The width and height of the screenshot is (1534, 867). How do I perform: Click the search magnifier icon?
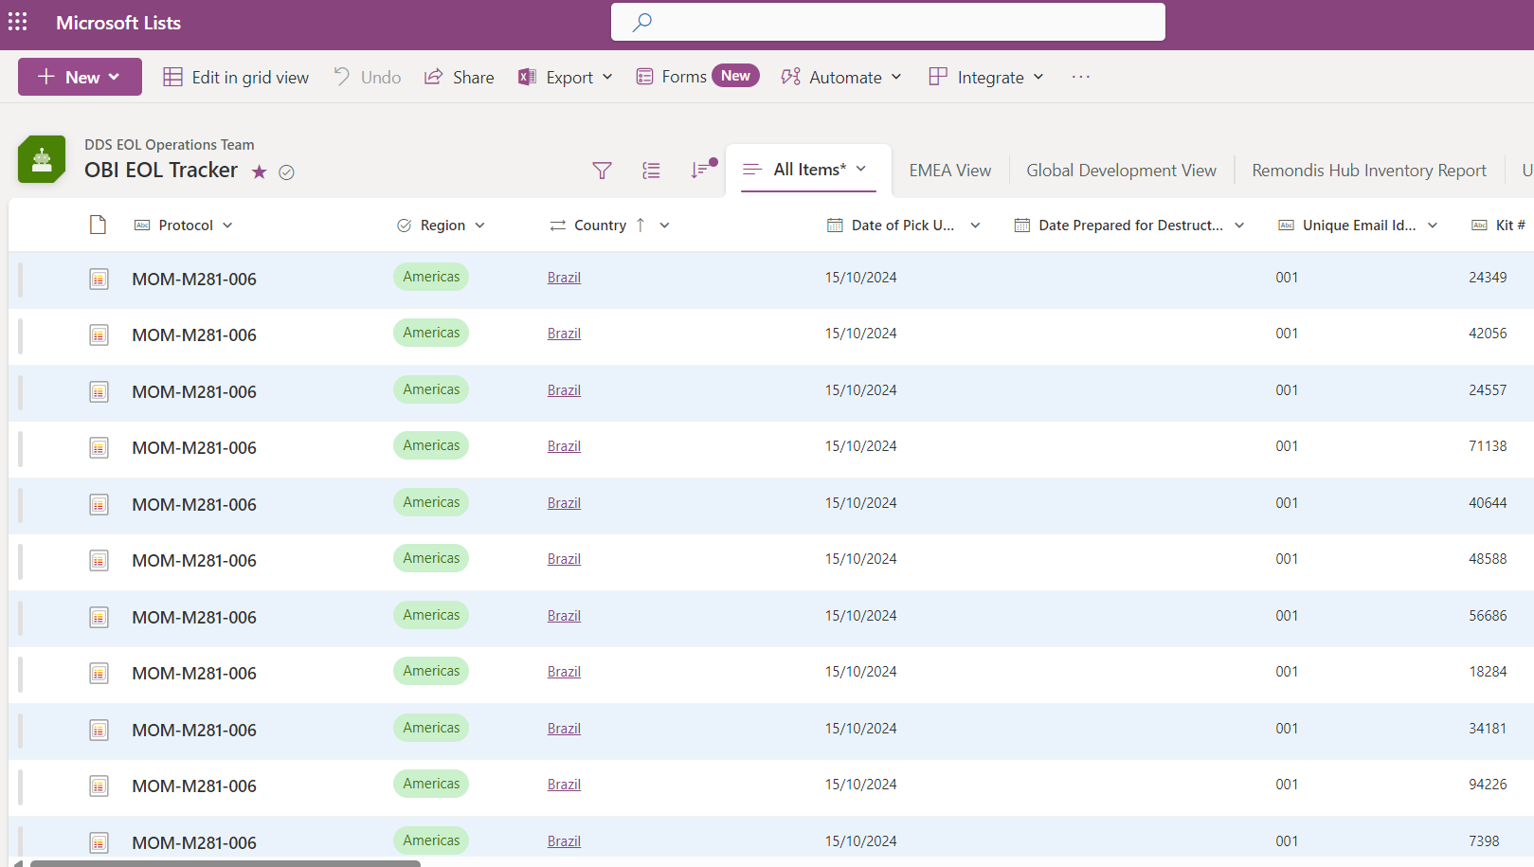tap(642, 22)
